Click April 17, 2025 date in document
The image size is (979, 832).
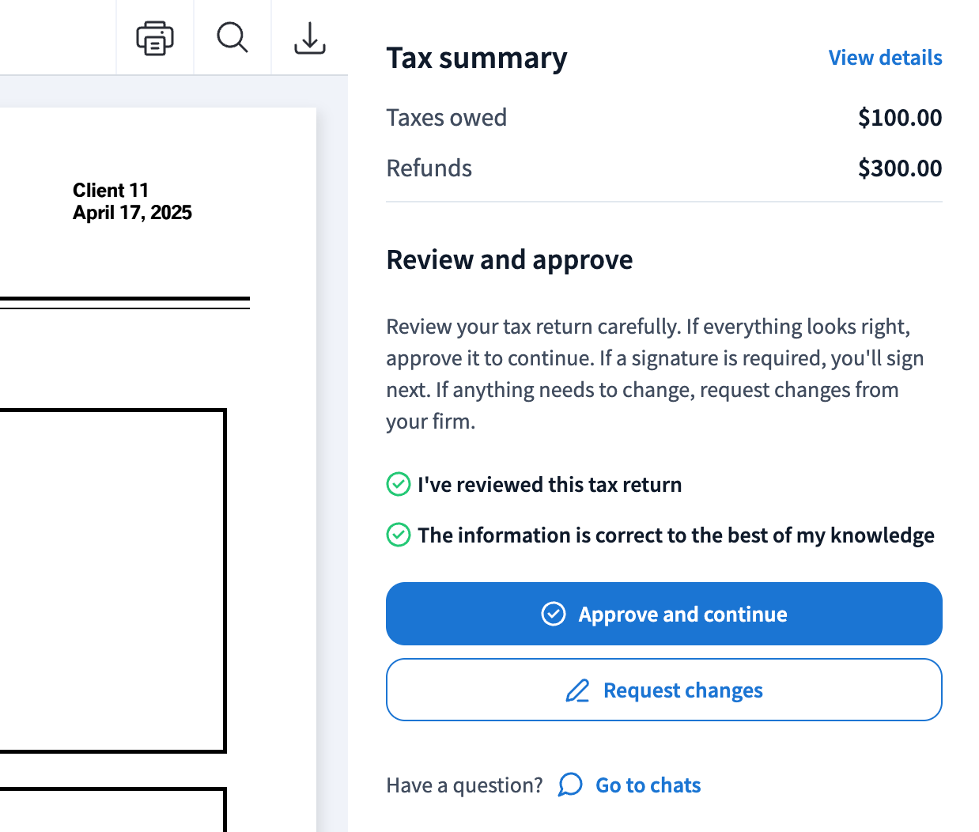pyautogui.click(x=132, y=213)
